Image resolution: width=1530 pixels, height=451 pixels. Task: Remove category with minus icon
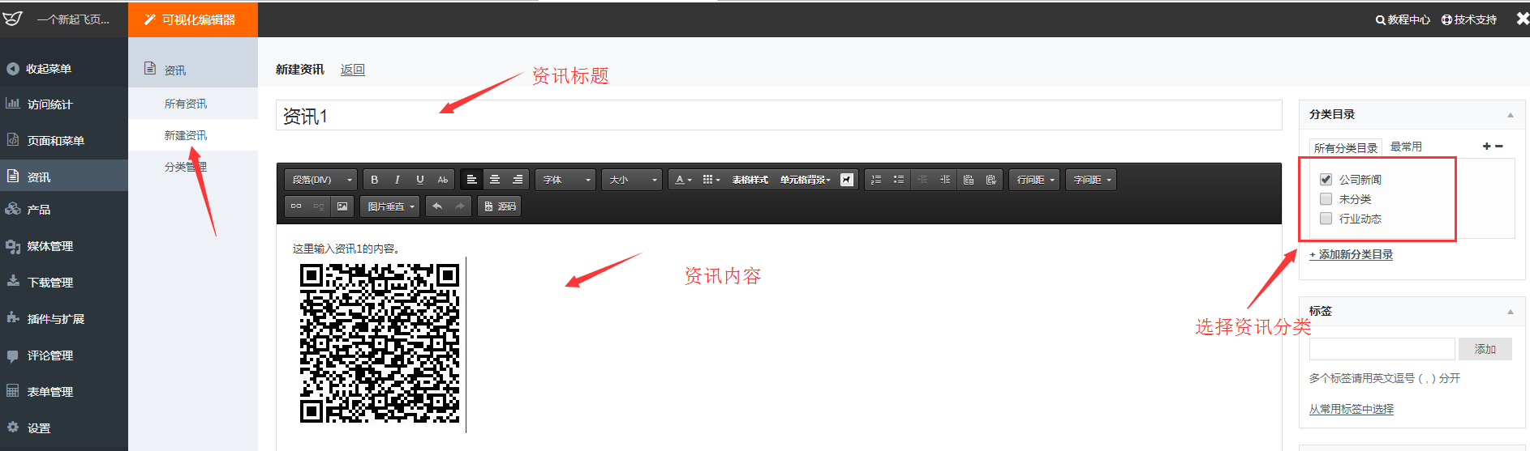point(1499,147)
